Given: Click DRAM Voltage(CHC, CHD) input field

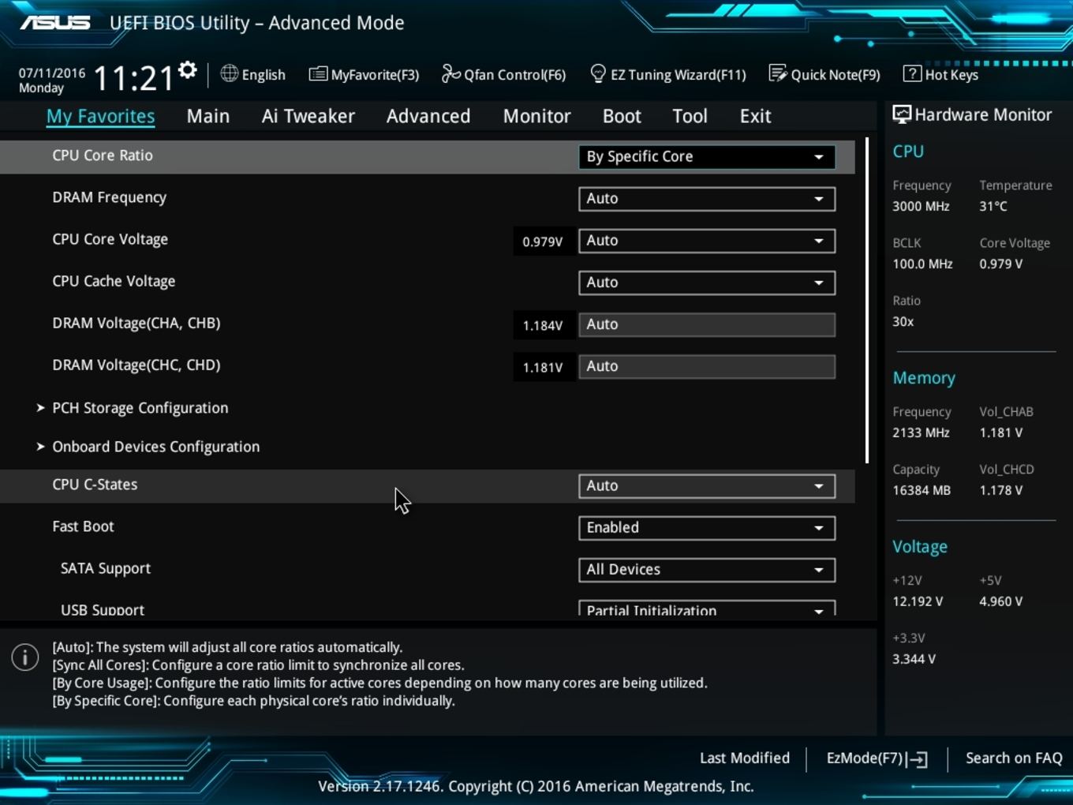Looking at the screenshot, I should [707, 365].
